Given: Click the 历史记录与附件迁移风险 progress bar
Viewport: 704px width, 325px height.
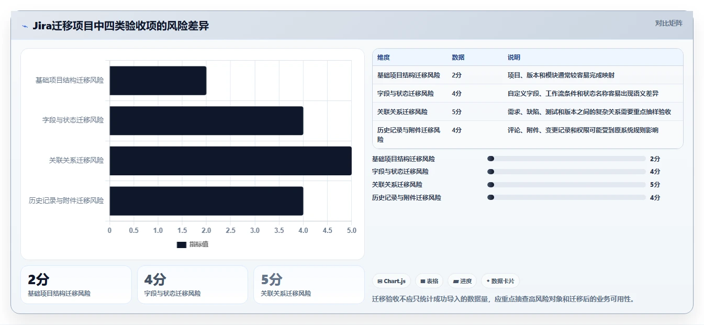Looking at the screenshot, I should [x=567, y=197].
